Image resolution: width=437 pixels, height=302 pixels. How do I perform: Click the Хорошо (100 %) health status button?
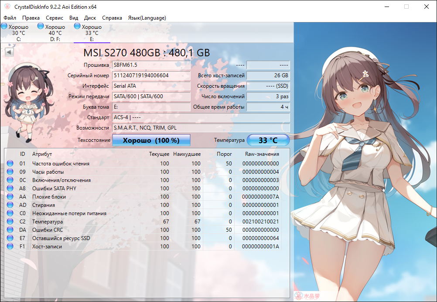click(151, 140)
